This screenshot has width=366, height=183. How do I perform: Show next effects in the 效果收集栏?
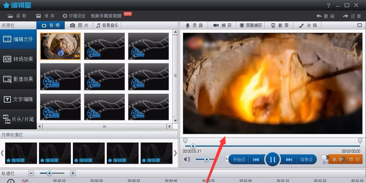(x=175, y=153)
